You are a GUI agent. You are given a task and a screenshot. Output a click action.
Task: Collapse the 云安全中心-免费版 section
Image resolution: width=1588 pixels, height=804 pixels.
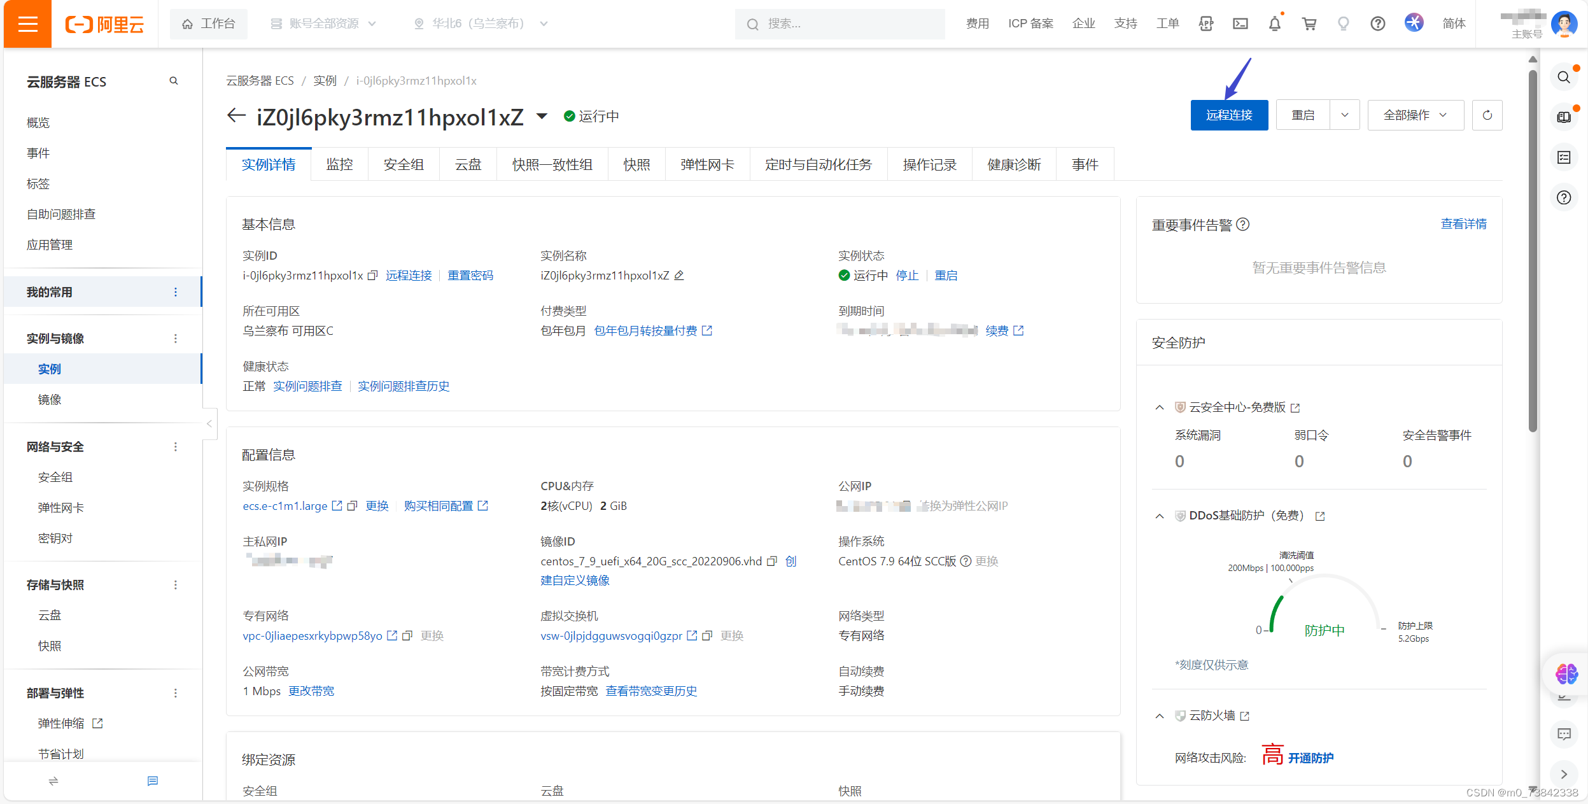[1160, 407]
